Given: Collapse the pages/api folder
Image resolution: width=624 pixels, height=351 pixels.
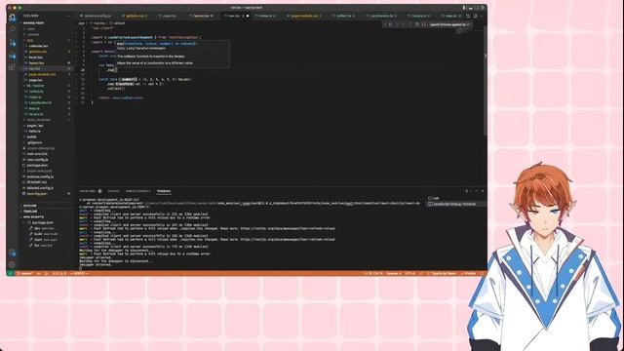Looking at the screenshot, I should coord(34,126).
